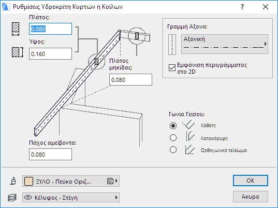
Task: Click the arrow on Αξονική line selector
Action: 266,44
